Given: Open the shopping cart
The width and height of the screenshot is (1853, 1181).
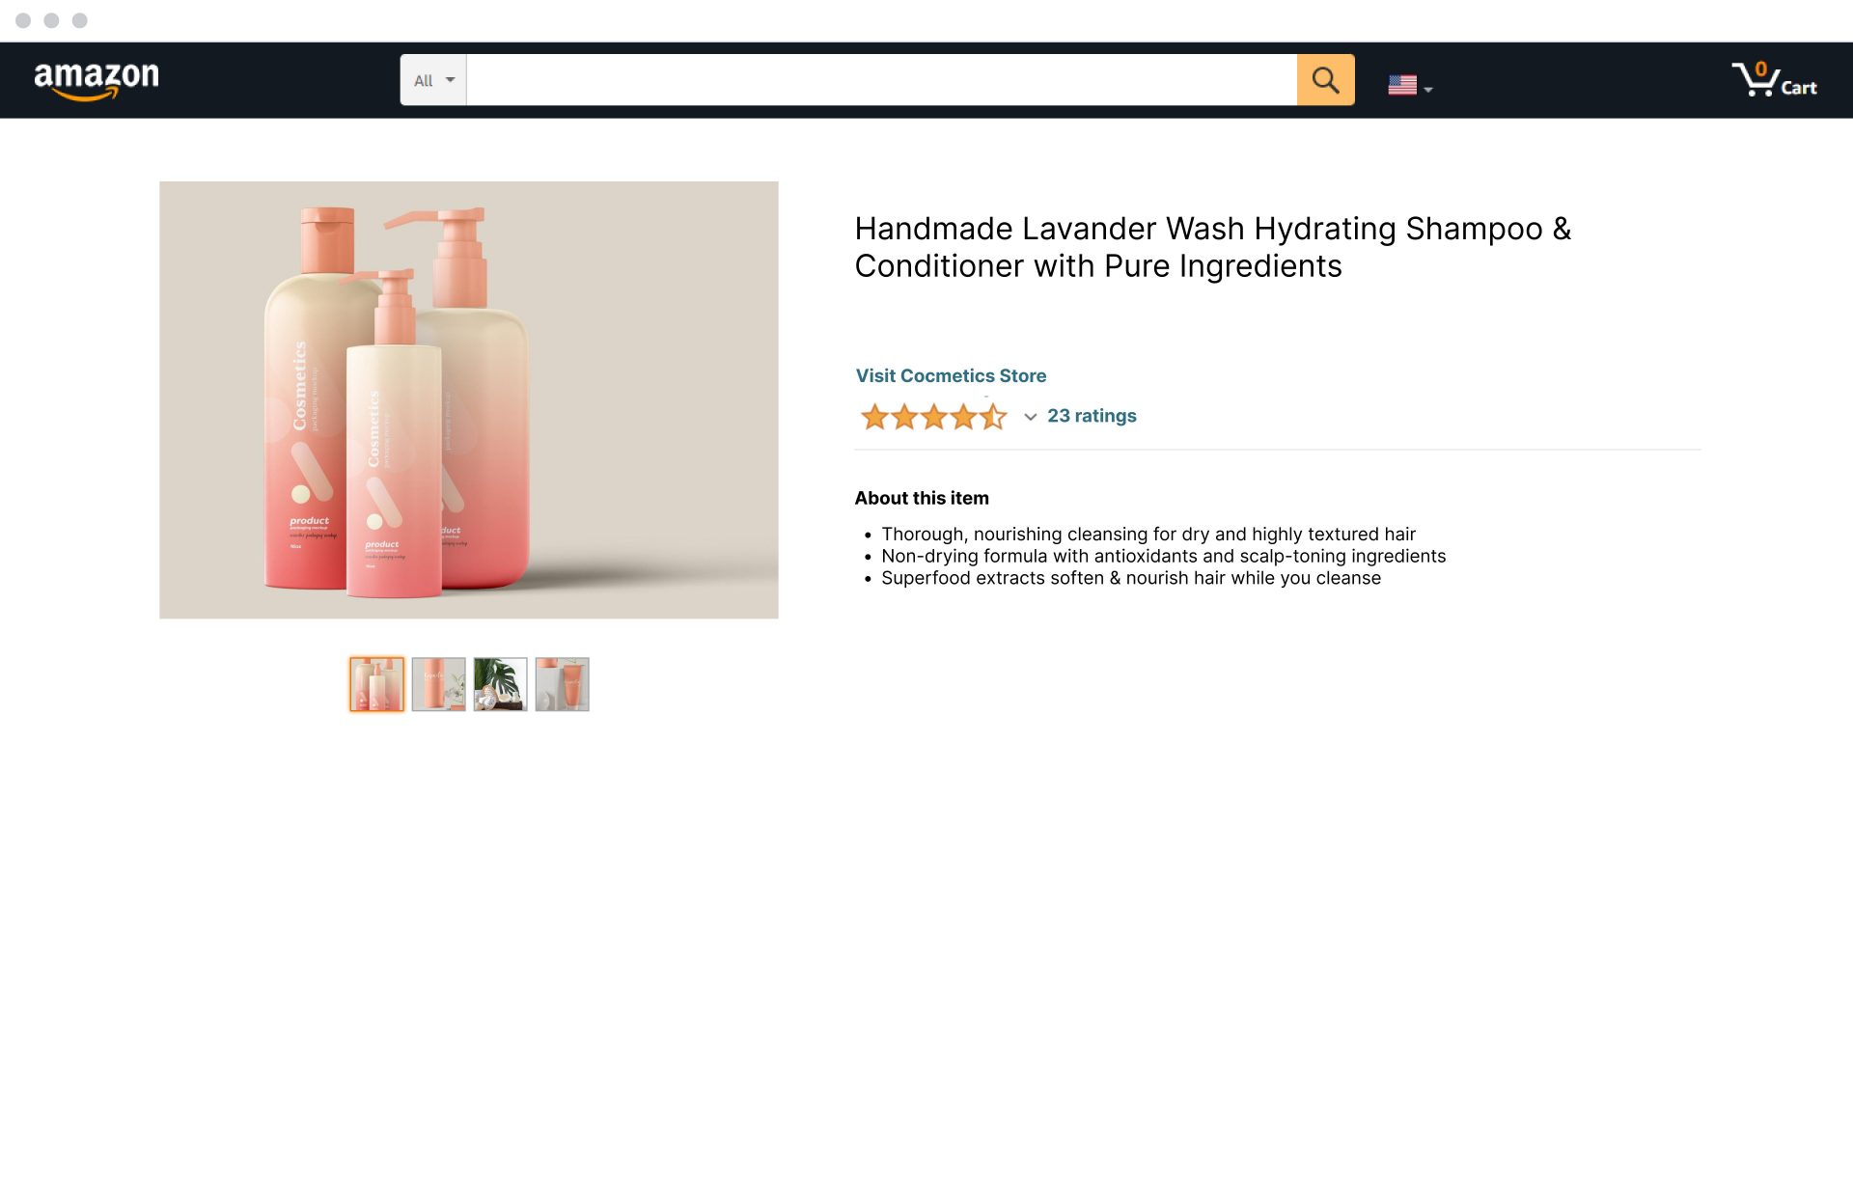Looking at the screenshot, I should (1774, 80).
